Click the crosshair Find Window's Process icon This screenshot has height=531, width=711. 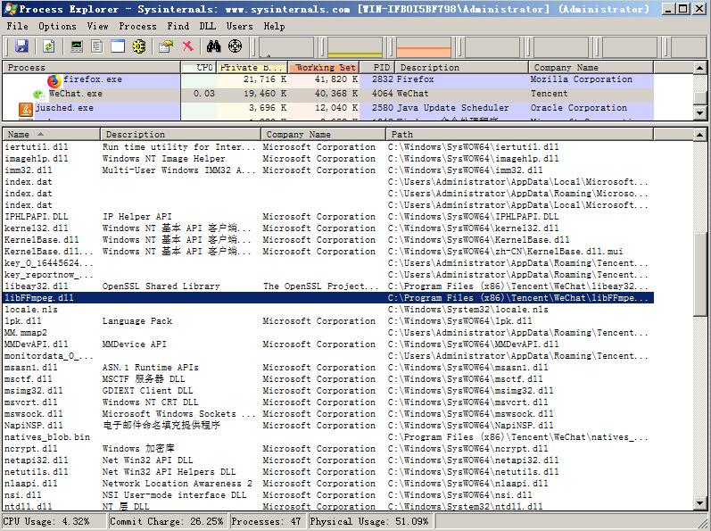pos(235,46)
